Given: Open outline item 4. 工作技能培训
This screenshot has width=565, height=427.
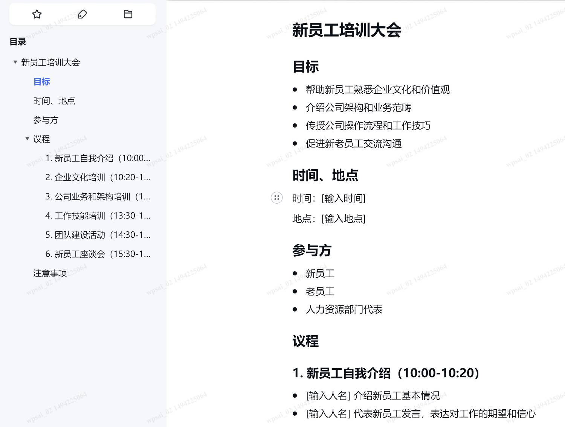Looking at the screenshot, I should click(x=98, y=216).
